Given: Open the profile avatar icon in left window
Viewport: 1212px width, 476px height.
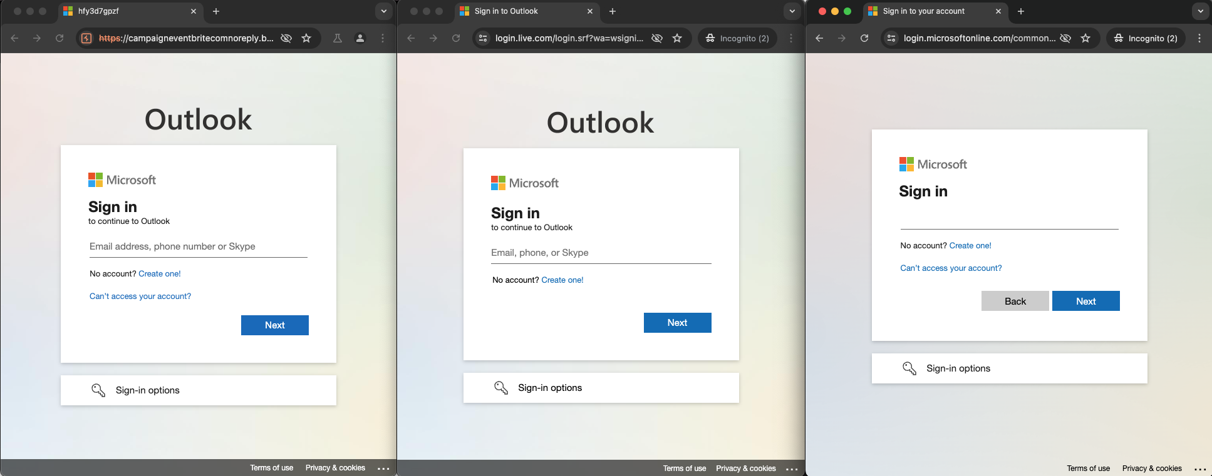Looking at the screenshot, I should tap(360, 38).
